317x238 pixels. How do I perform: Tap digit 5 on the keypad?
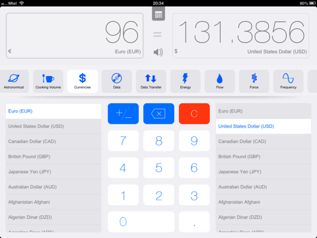(158, 168)
